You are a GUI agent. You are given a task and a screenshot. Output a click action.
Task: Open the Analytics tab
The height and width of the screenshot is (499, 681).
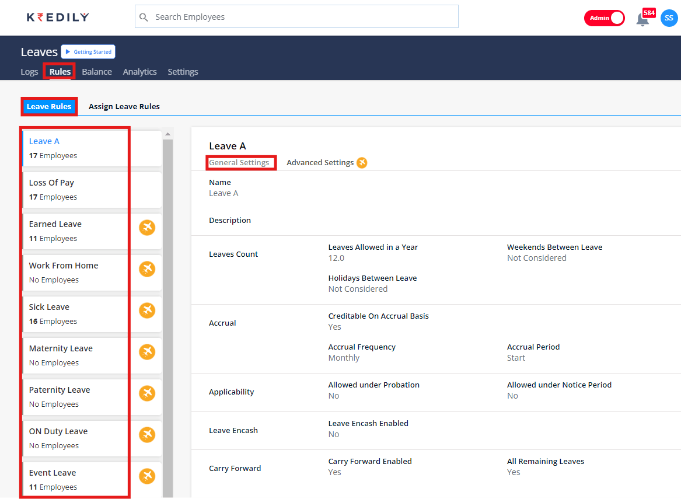point(139,72)
